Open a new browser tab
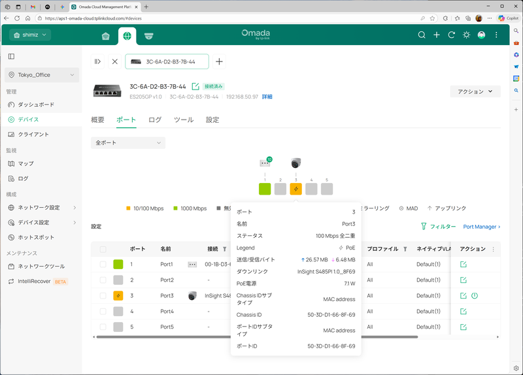Viewport: 523px width, 375px height. 146,7
